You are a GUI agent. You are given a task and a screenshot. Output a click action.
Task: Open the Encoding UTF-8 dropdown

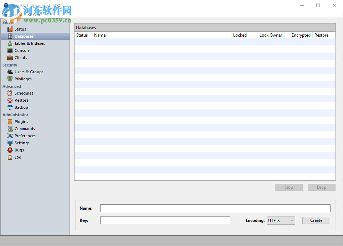pyautogui.click(x=281, y=221)
